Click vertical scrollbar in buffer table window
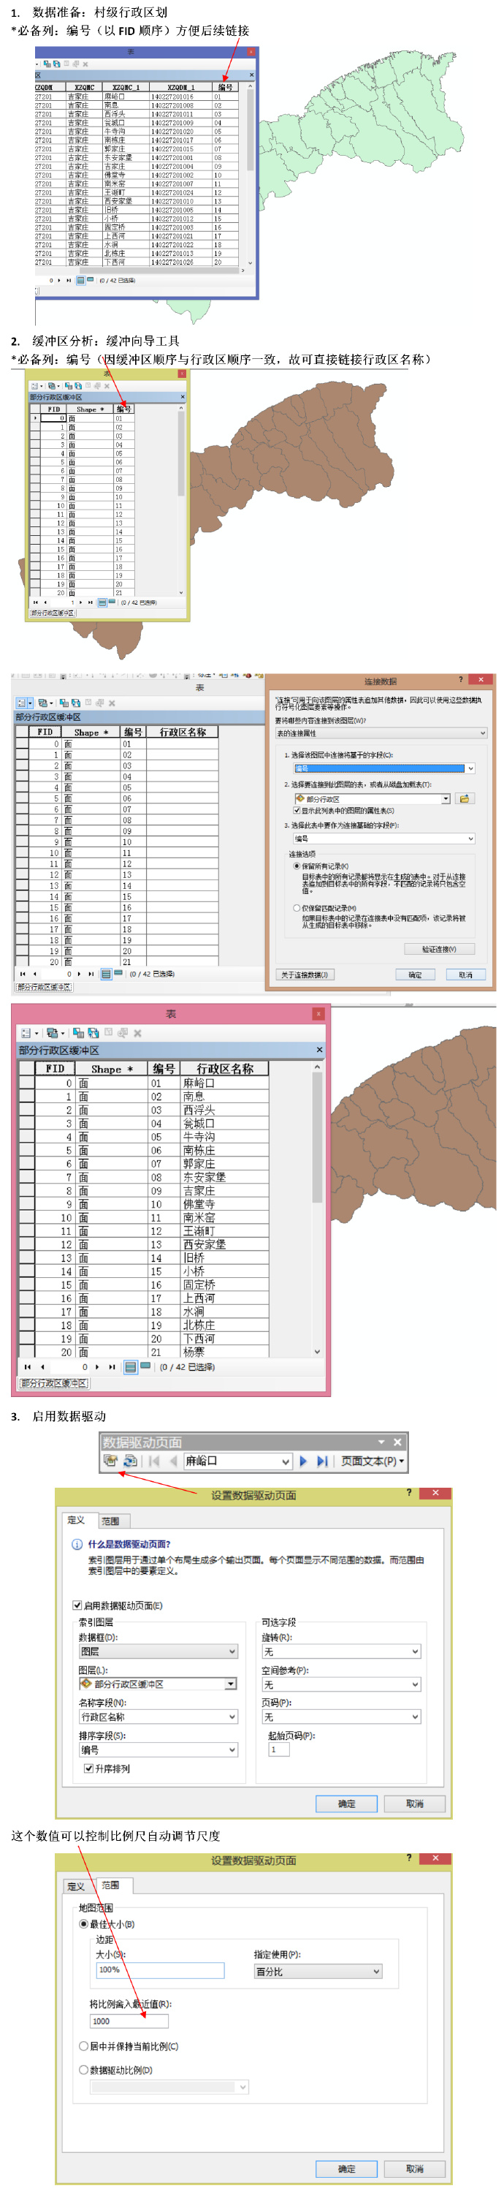 (181, 500)
